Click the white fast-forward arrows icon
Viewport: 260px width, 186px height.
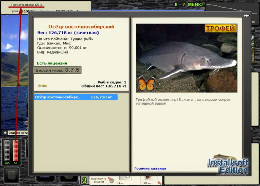point(246,16)
